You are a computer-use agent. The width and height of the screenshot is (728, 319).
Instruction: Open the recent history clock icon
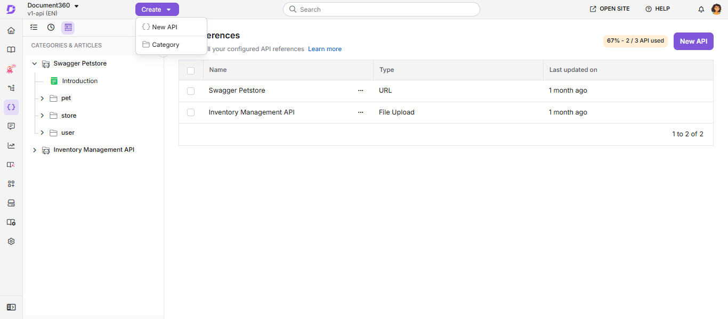(x=51, y=27)
